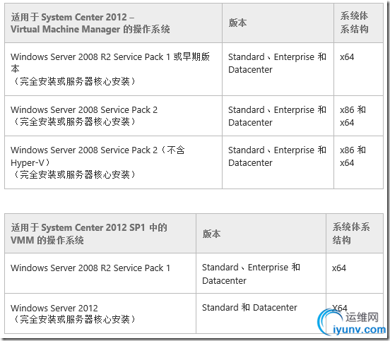
Task: Click the x64 cell in the first table row
Action: (359, 69)
